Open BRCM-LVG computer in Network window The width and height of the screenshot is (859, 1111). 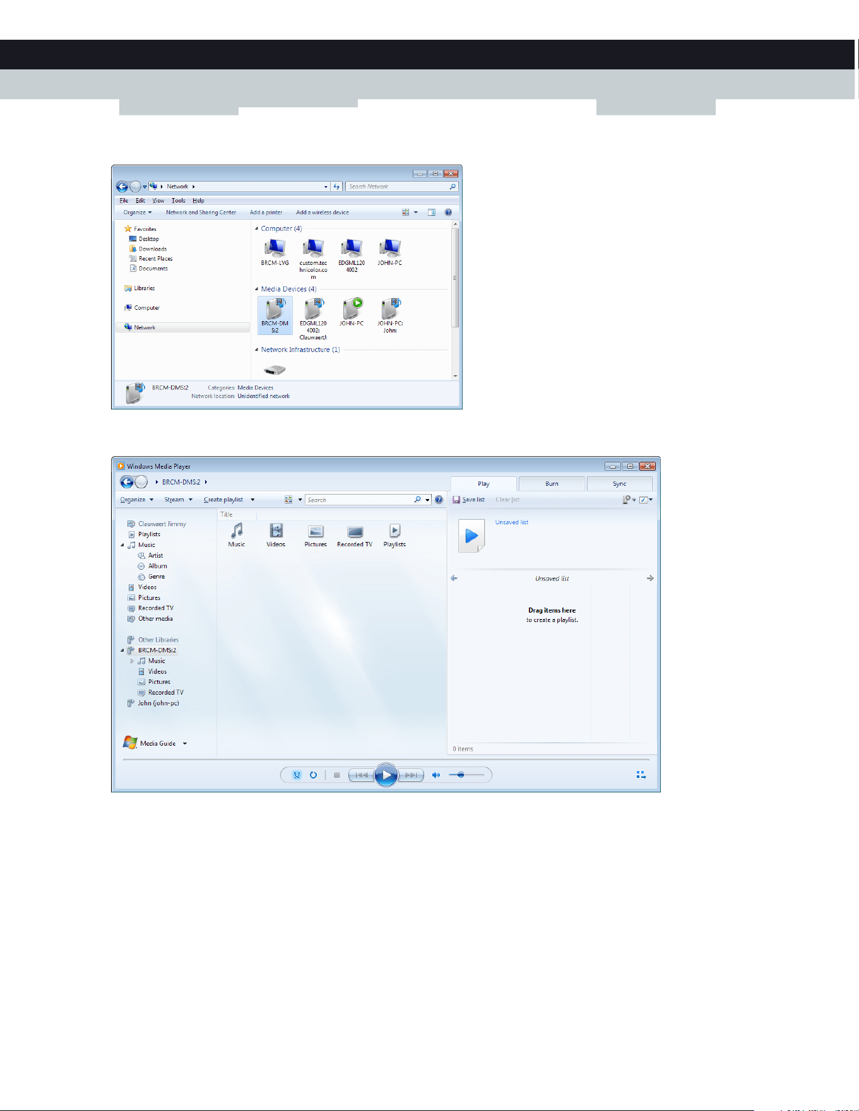tap(275, 252)
